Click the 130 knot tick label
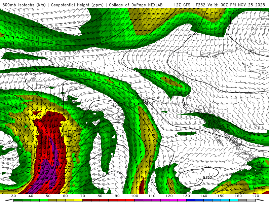Screen dimensions: 269x202 click(187, 196)
